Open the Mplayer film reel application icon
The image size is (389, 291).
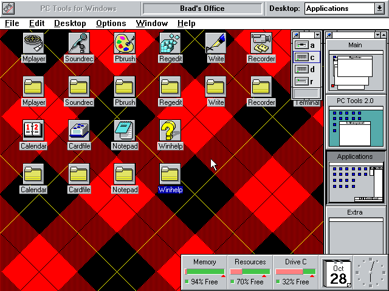(x=33, y=43)
